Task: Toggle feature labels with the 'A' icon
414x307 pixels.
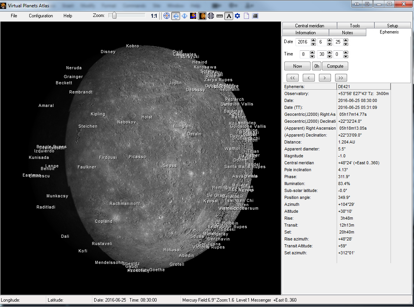Action: (229, 16)
